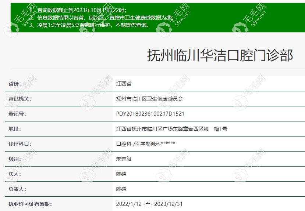Click the 执业许可证有效期 label

(x=30, y=204)
